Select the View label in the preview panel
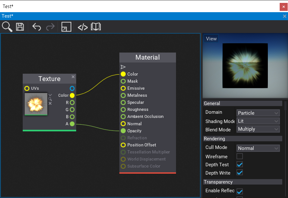The width and height of the screenshot is (288, 198). [211, 38]
